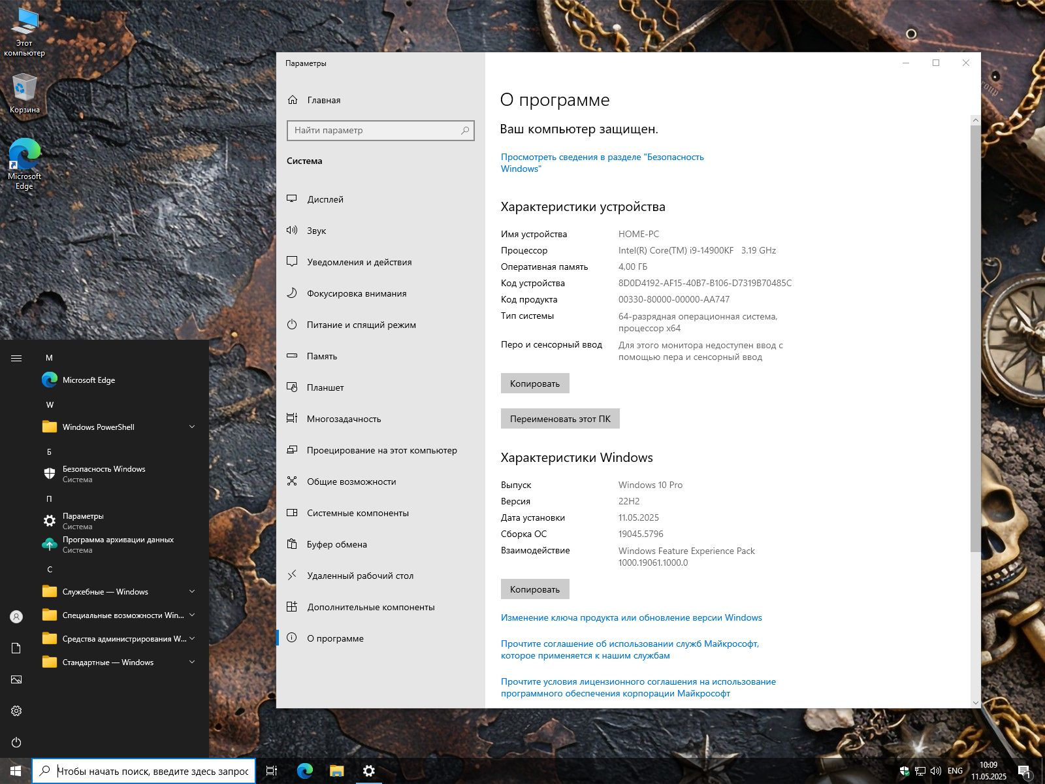This screenshot has height=784, width=1045.
Task: Click the Код устройства value text
Action: pos(705,283)
